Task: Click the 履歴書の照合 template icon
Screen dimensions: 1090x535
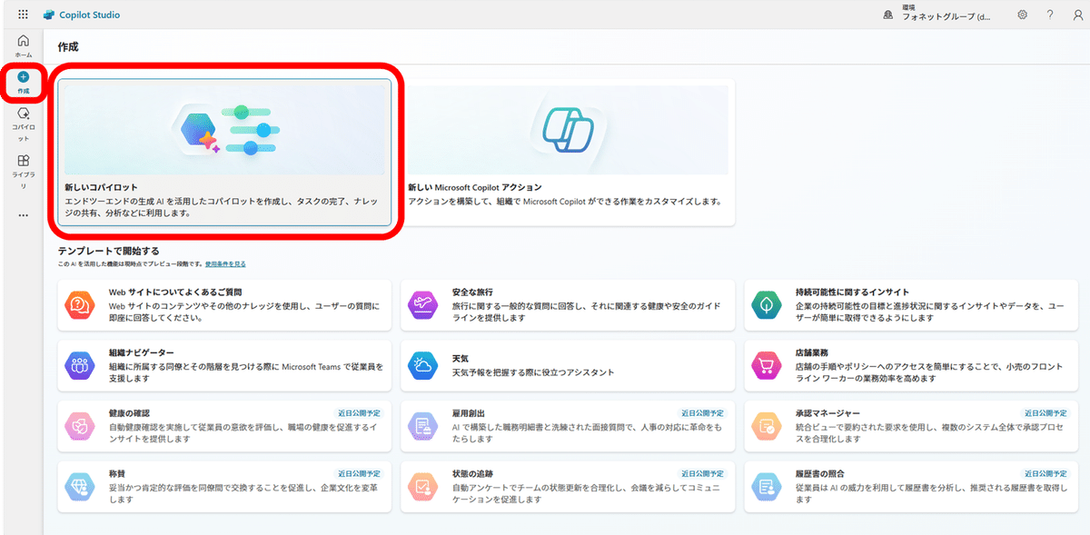Action: (x=766, y=487)
